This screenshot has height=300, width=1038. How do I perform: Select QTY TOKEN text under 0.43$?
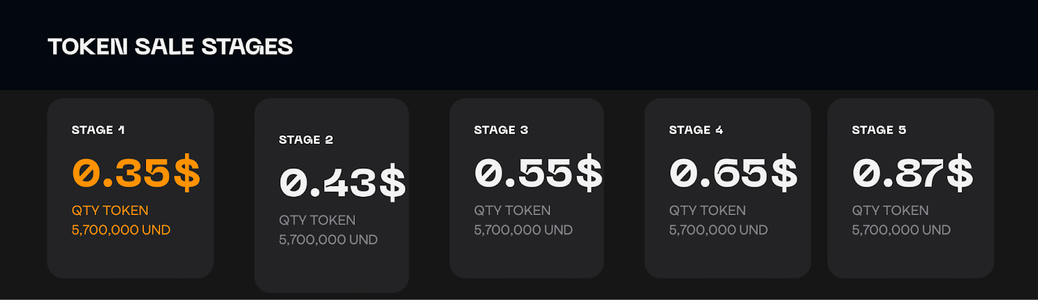click(317, 220)
